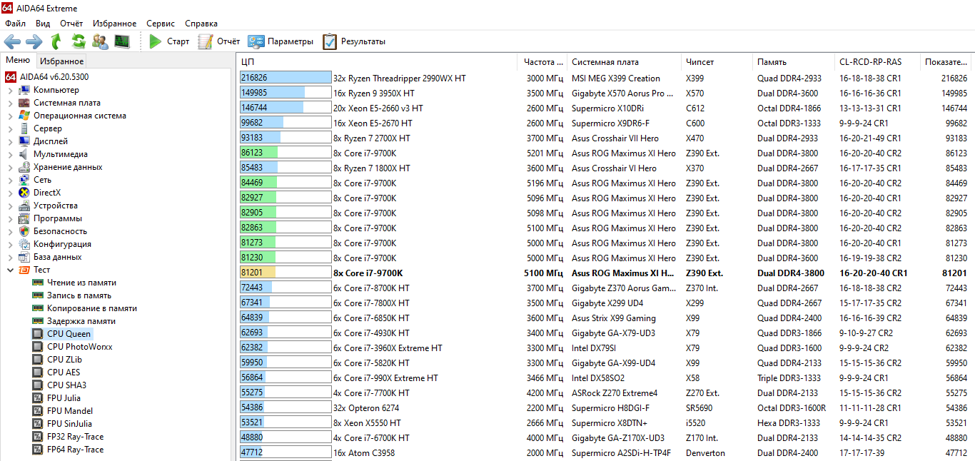Select the 32x Ryzen Threadripper 2990WX HT row
Viewport: 975px width, 461px height.
(605, 78)
